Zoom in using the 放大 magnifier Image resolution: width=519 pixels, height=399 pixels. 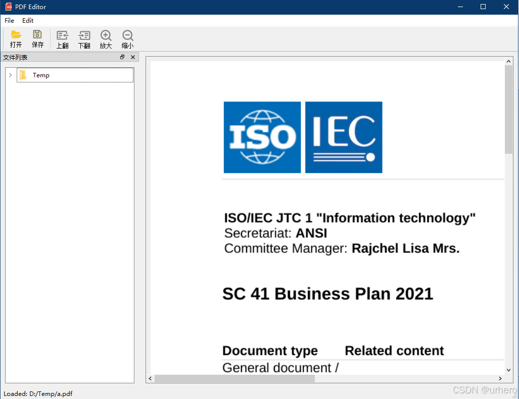(x=106, y=39)
